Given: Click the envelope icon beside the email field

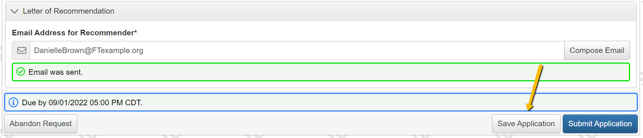Looking at the screenshot, I should click(21, 50).
